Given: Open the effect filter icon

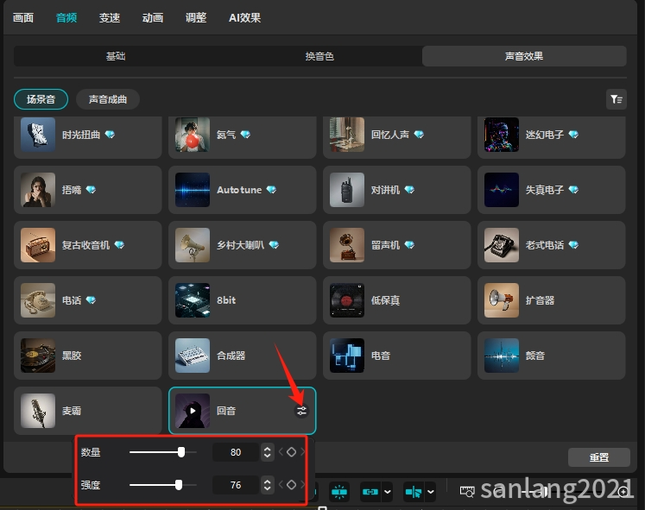Looking at the screenshot, I should (x=617, y=99).
